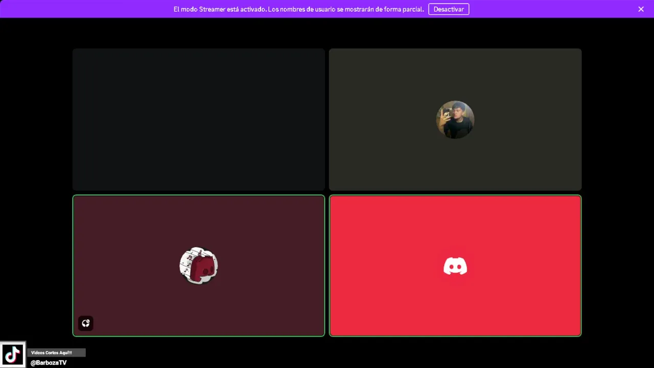Click the red-and-white Discord avatar

[199, 266]
